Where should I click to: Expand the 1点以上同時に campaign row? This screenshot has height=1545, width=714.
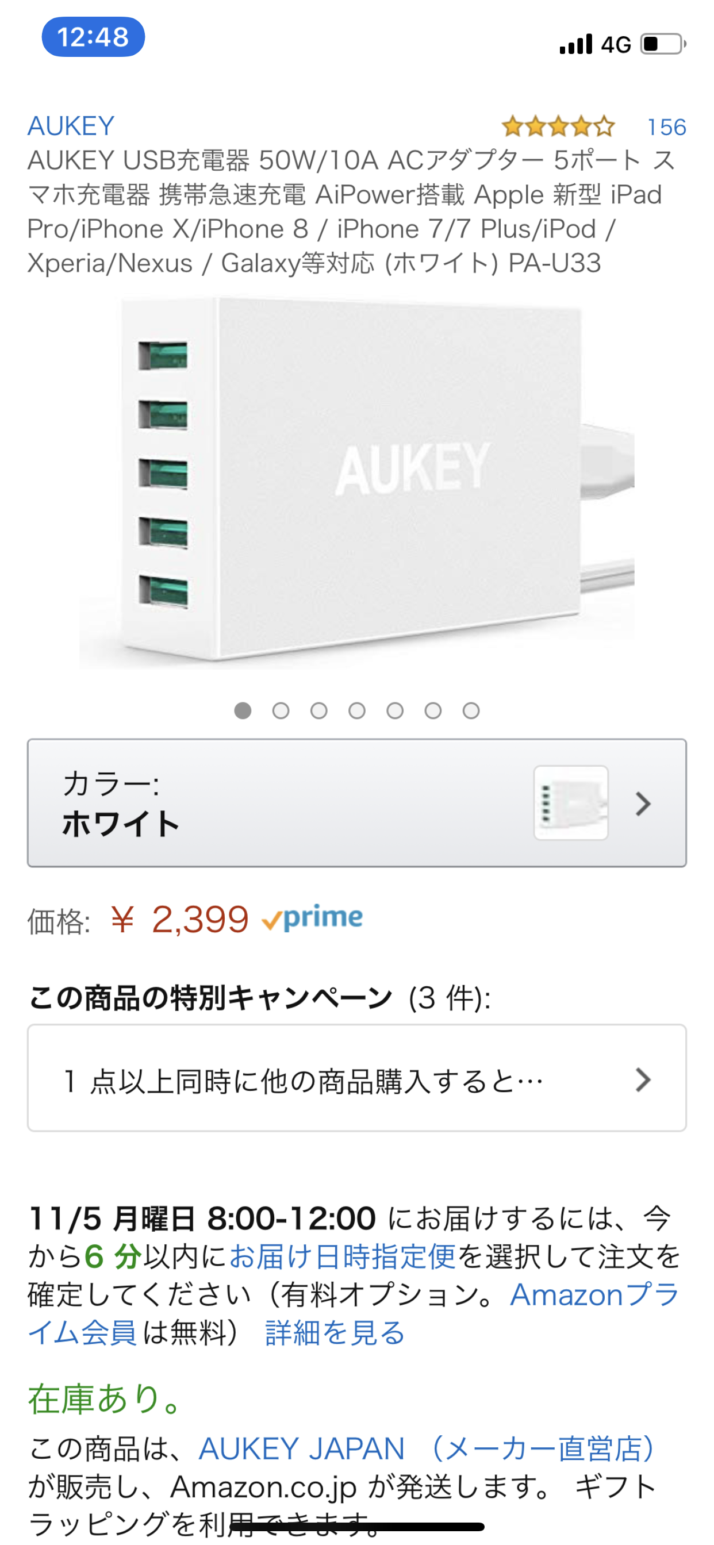[357, 1078]
